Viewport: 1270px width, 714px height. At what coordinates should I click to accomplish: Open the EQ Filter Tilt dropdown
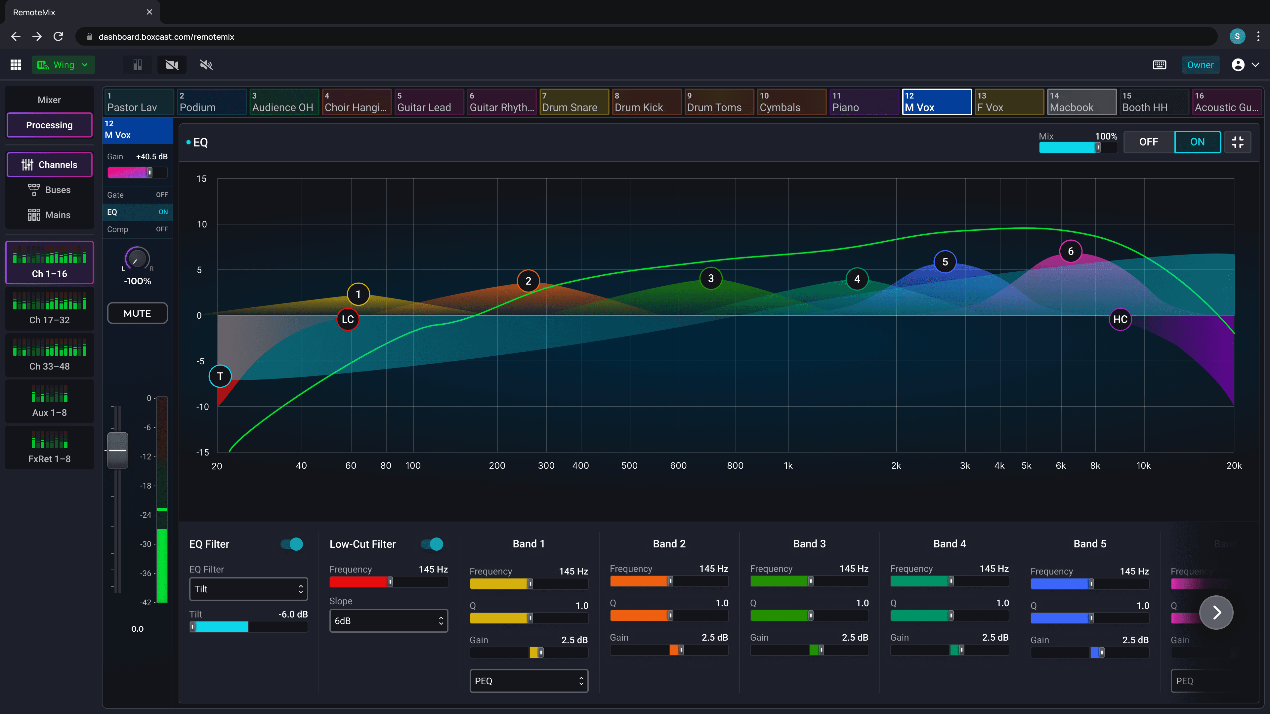[x=248, y=589]
